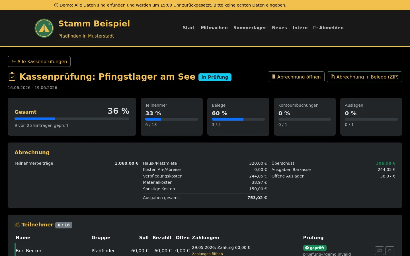Click the Teilnehmerbeiträge value '1.060,00 €'

tap(126, 163)
